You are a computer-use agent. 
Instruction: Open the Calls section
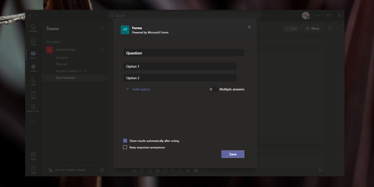[x=33, y=81]
